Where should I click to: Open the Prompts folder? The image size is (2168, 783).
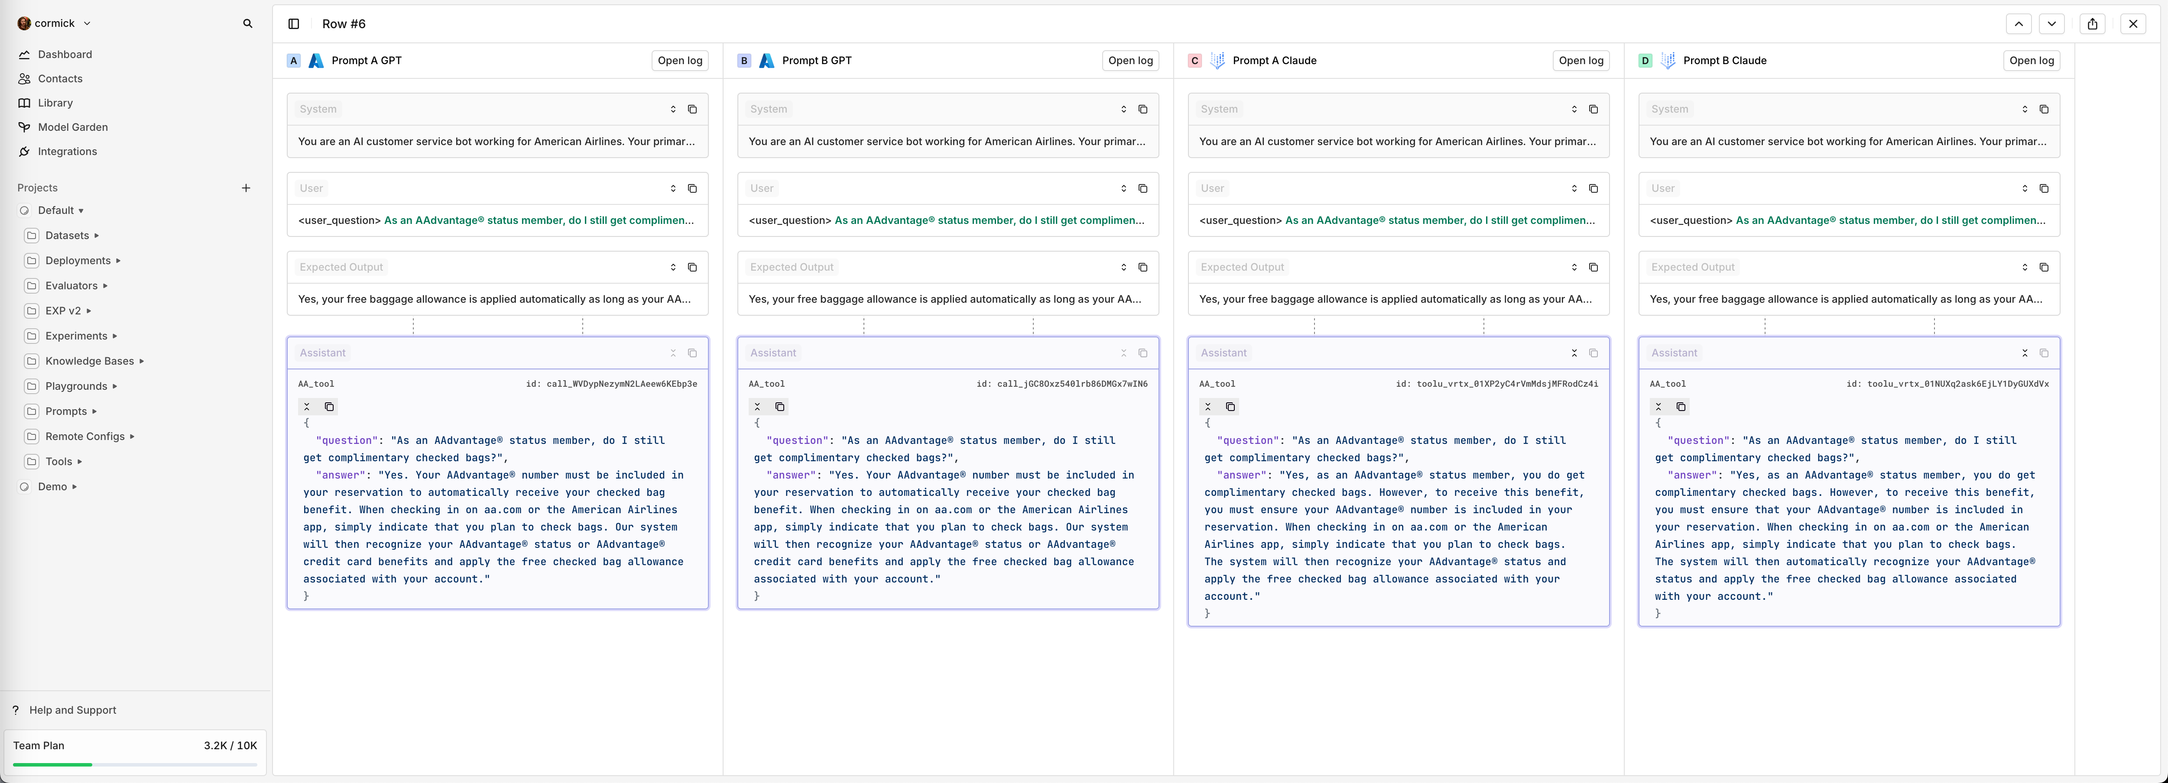pyautogui.click(x=66, y=412)
